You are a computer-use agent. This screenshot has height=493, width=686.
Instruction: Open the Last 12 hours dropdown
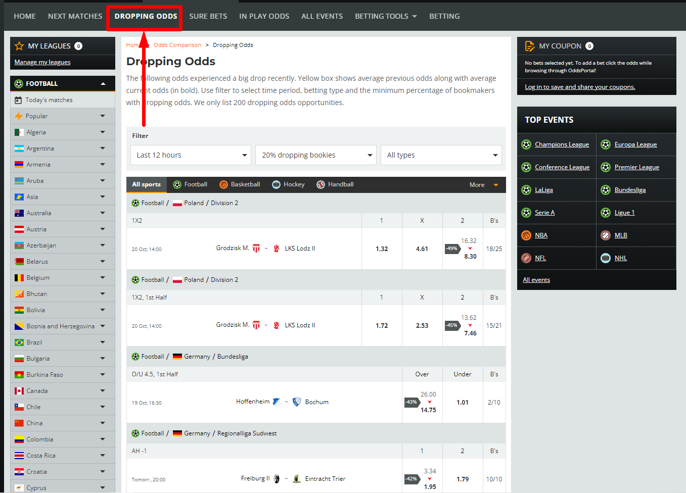point(191,155)
